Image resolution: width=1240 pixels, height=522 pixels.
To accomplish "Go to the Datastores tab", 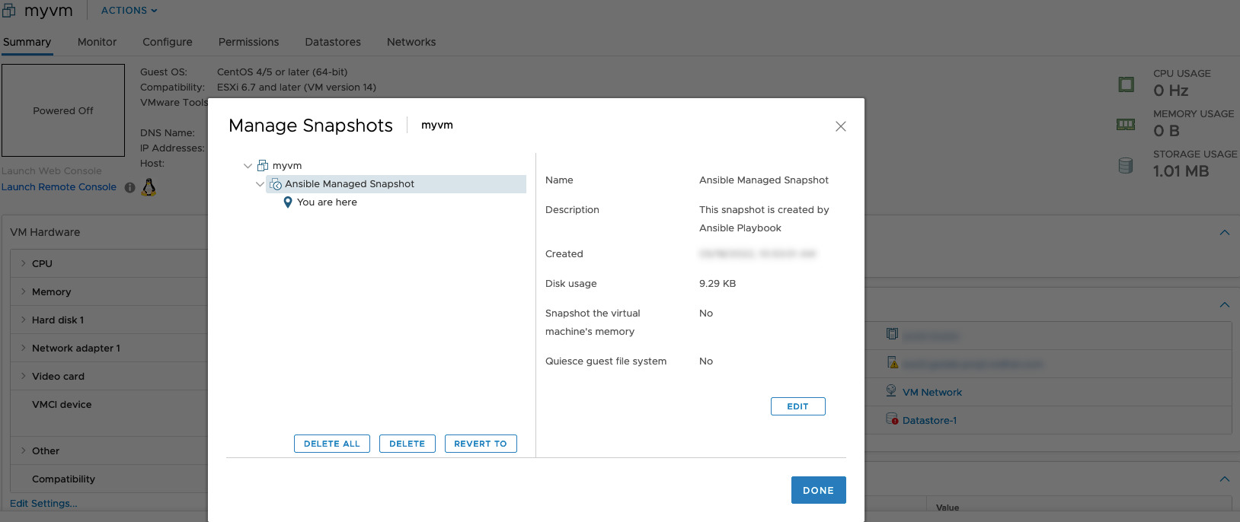I will (x=333, y=42).
